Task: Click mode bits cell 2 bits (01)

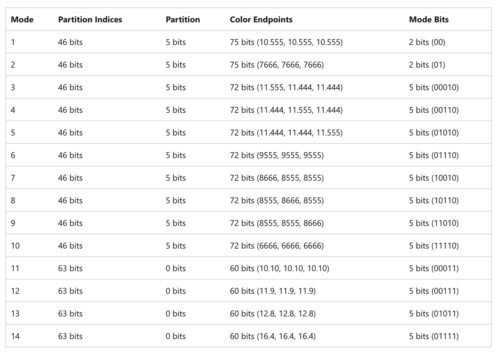Action: tap(427, 65)
